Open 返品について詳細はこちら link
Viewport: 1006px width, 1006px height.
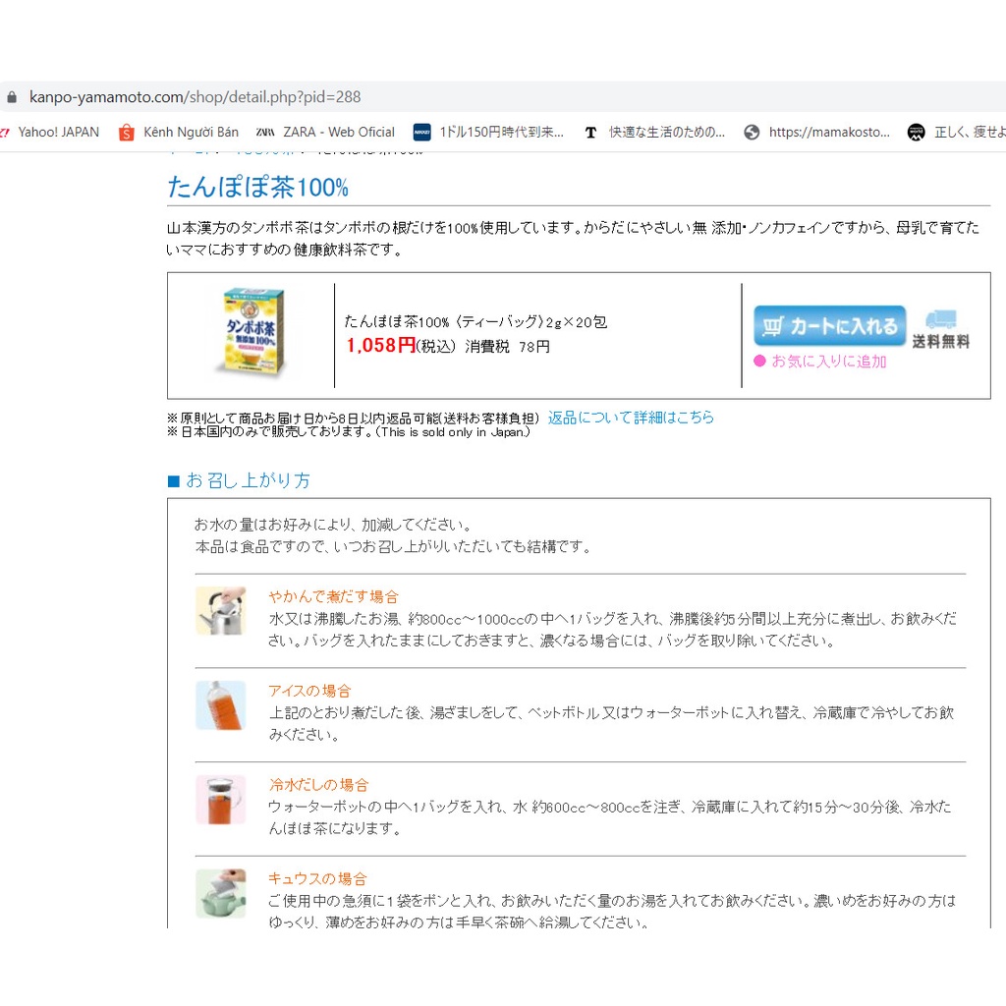click(x=631, y=418)
